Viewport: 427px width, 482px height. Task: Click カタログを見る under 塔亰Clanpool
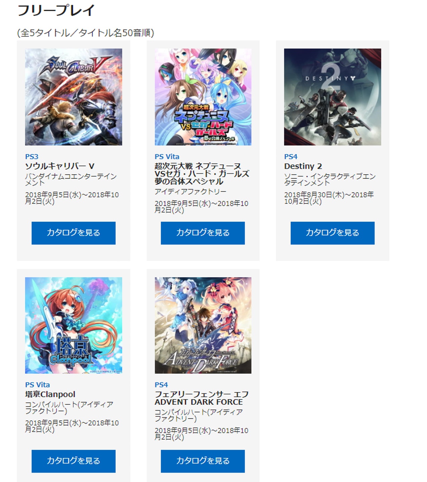tap(73, 461)
